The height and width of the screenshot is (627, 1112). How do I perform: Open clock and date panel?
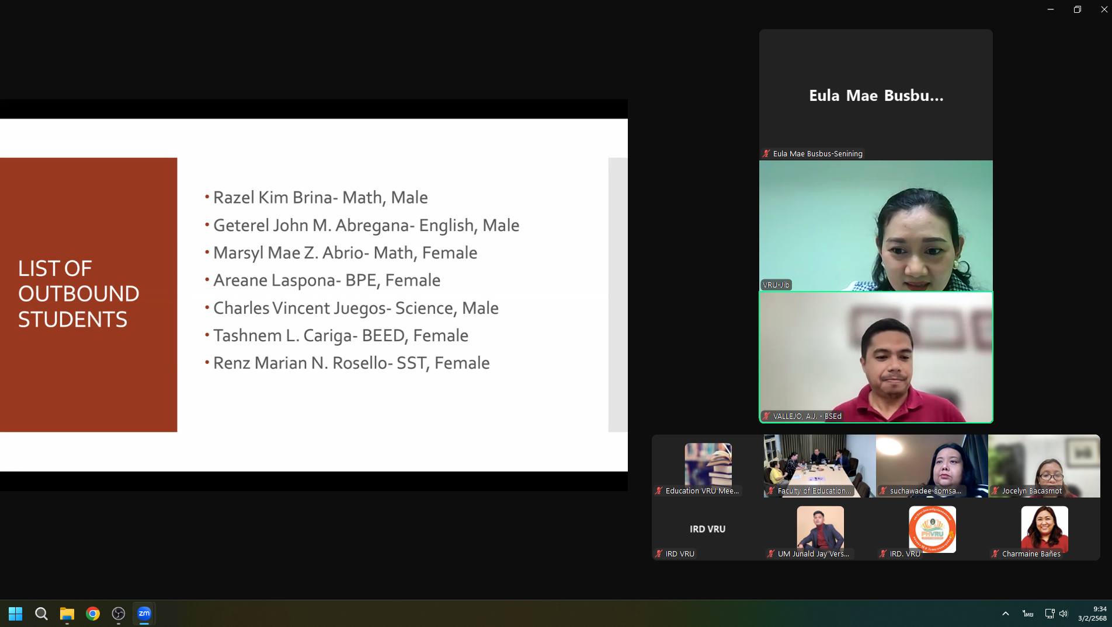click(1092, 614)
